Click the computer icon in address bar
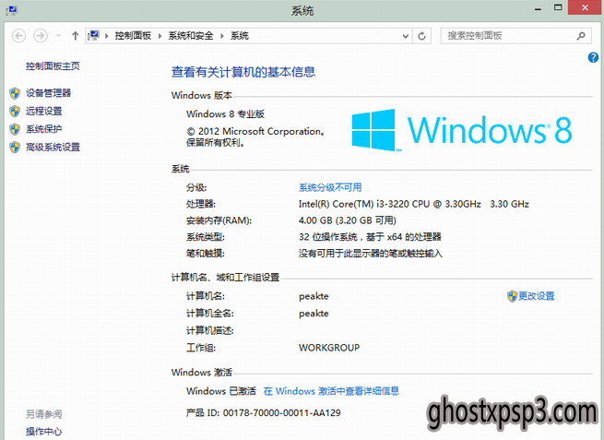This screenshot has width=604, height=440. pos(93,36)
